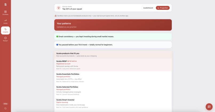Open the Leaderboard

(148, 8)
